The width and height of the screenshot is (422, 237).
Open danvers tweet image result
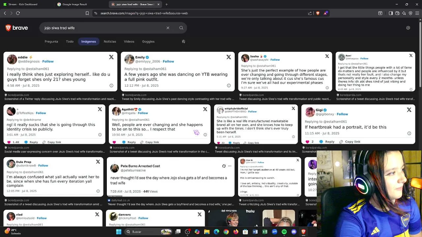pos(155,218)
